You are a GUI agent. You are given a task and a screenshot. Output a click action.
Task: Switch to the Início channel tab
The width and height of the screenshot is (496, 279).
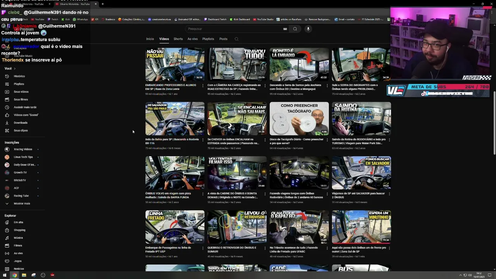tap(150, 39)
